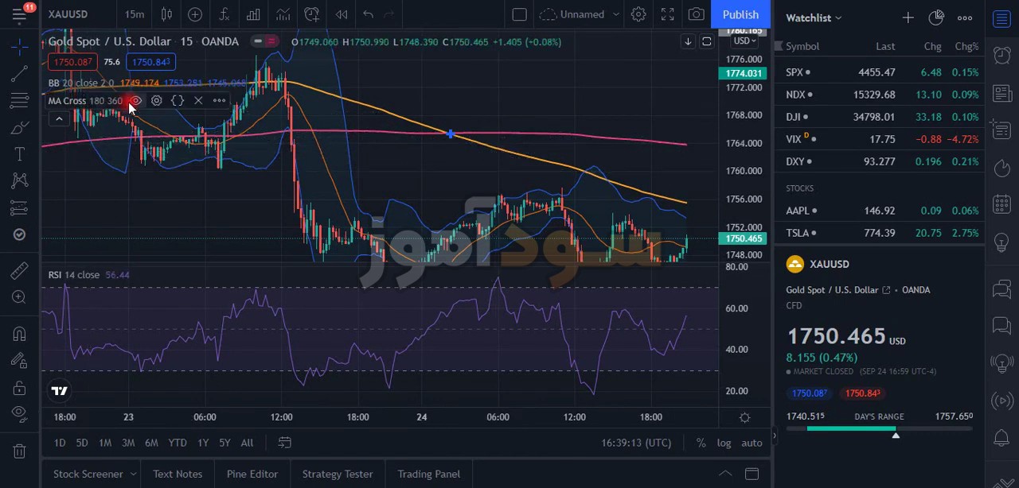
Task: Open time axis settings gear
Action: coord(745,417)
